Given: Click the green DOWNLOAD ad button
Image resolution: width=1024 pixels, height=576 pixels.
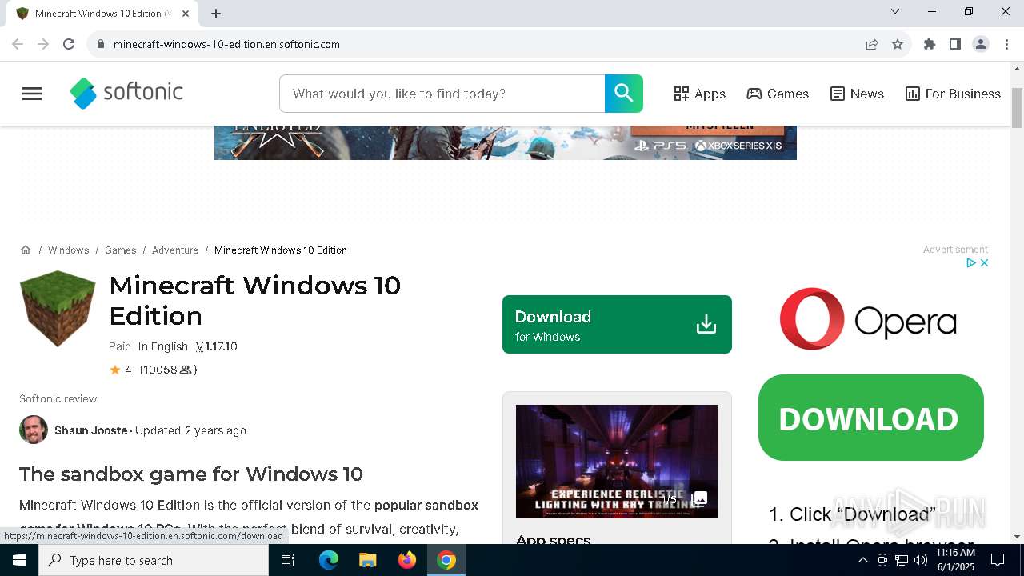Looking at the screenshot, I should tap(870, 418).
